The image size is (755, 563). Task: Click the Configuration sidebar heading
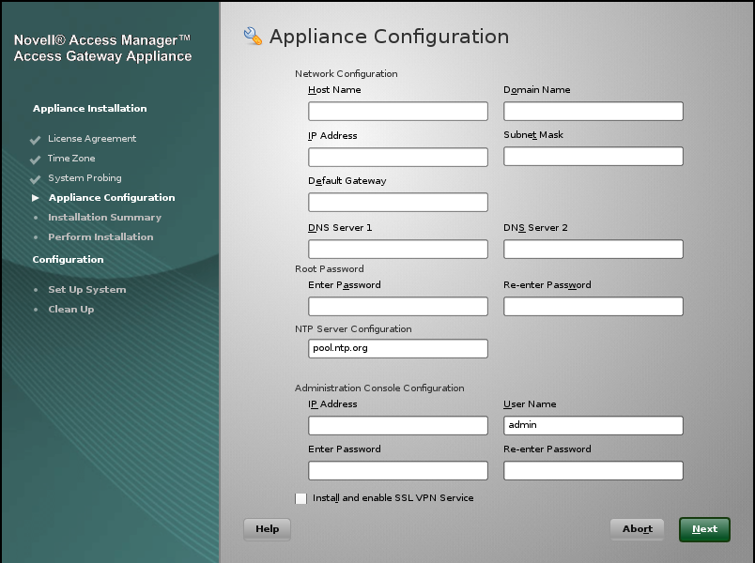pyautogui.click(x=68, y=260)
